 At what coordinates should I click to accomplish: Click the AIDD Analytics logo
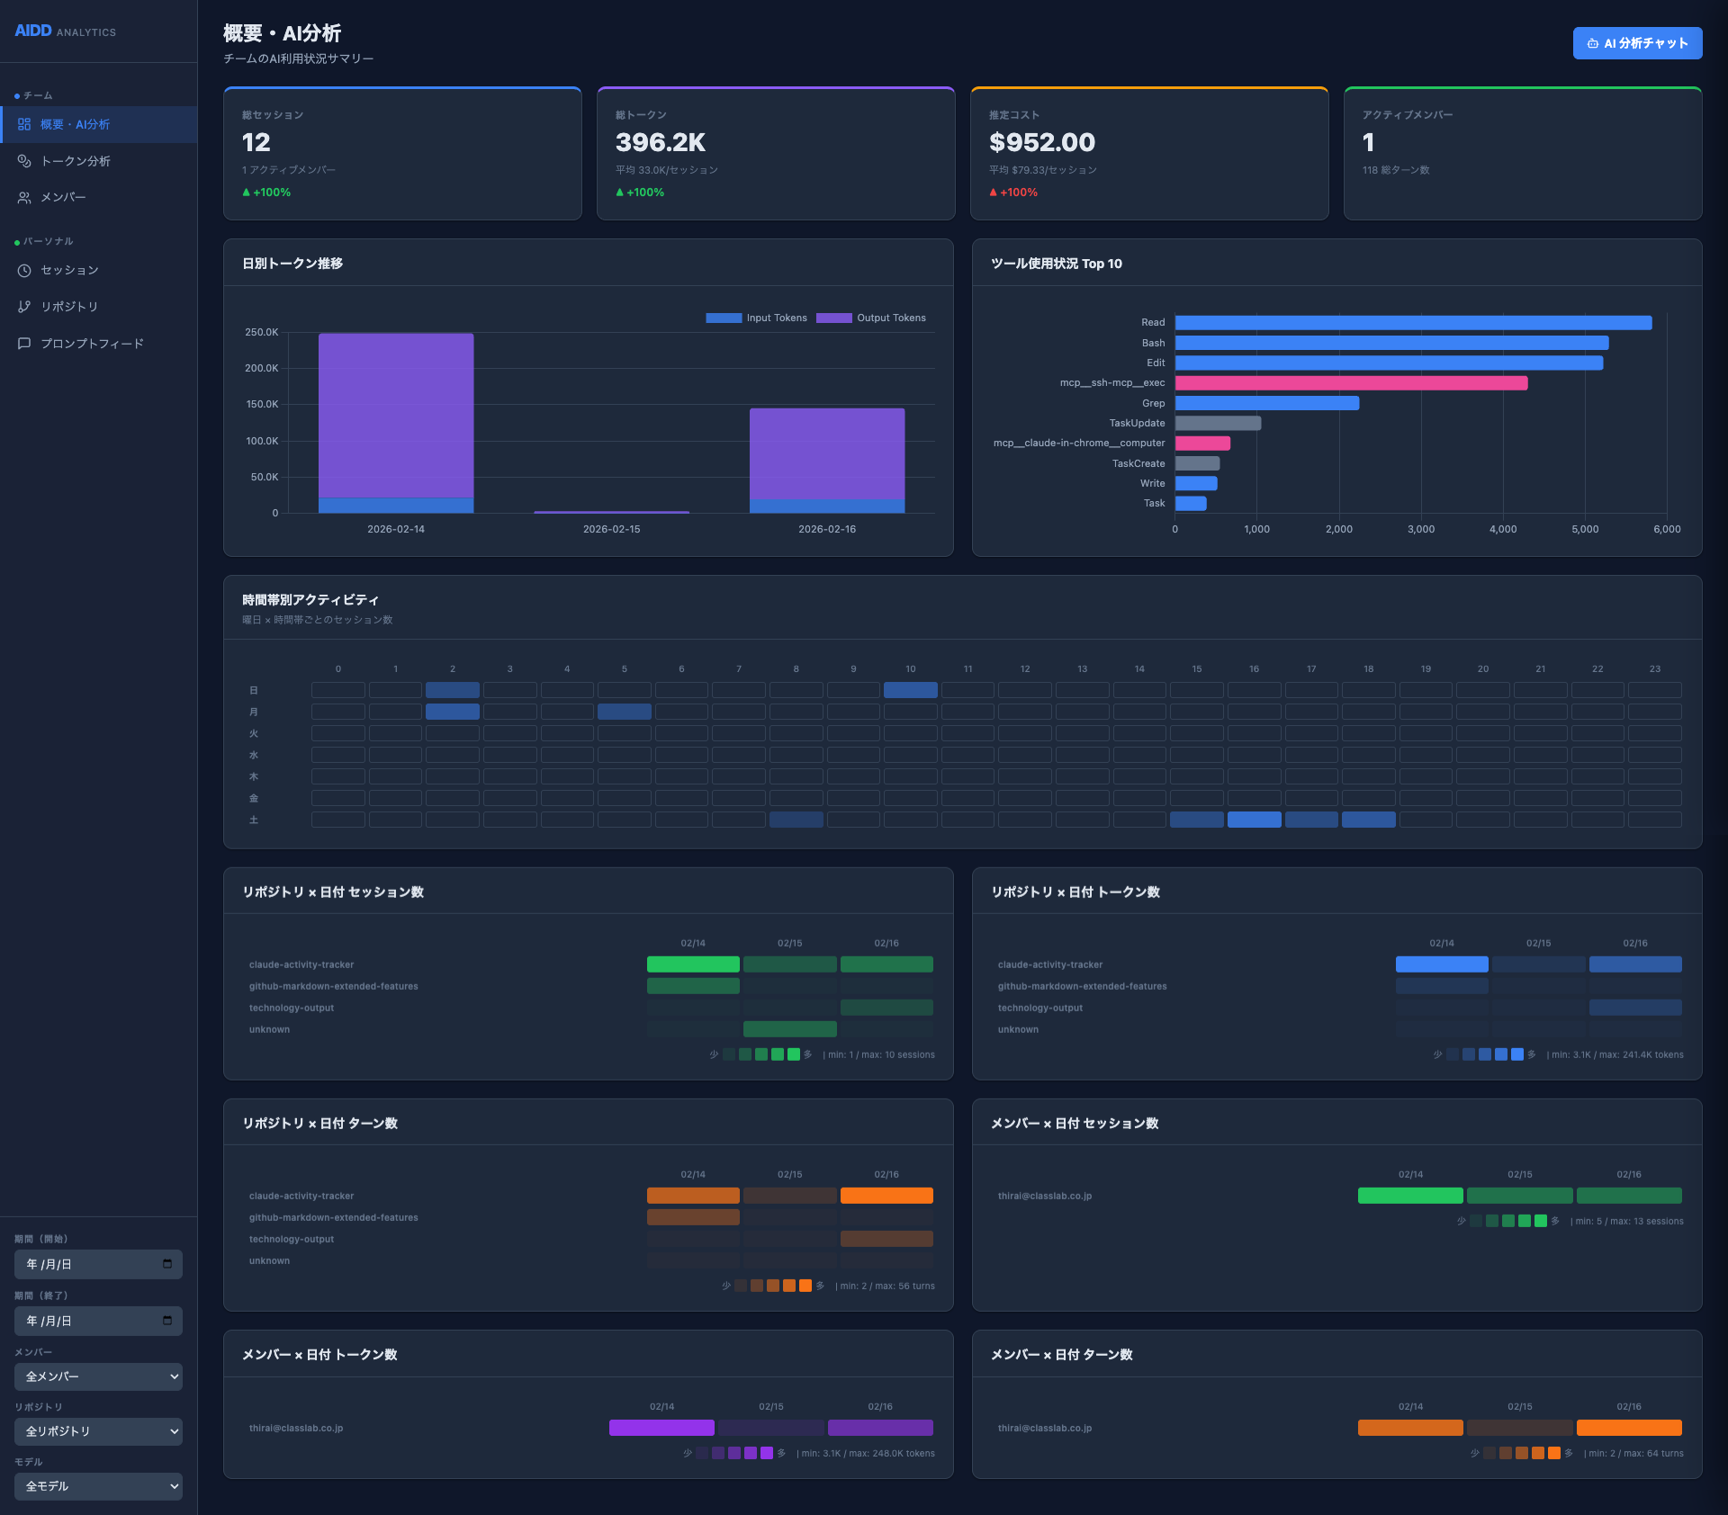point(65,31)
